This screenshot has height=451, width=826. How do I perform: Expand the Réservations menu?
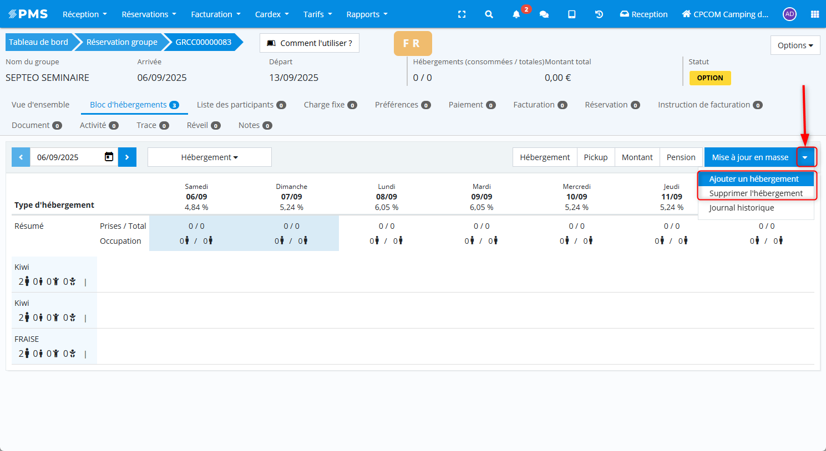149,14
